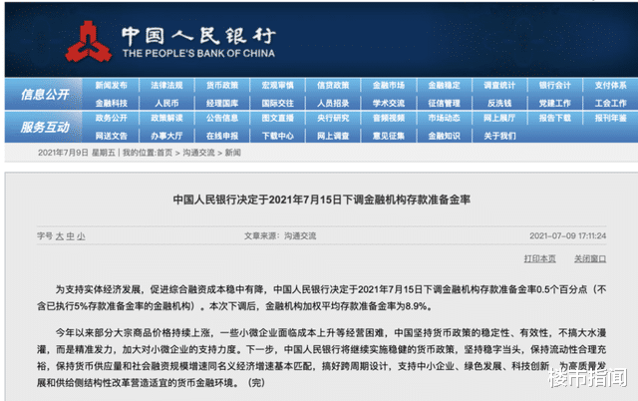Open the 银行会计 section
The height and width of the screenshot is (401, 638).
click(x=555, y=85)
